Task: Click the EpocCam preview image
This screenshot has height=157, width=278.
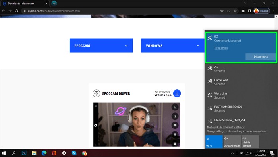Action: coord(137,124)
